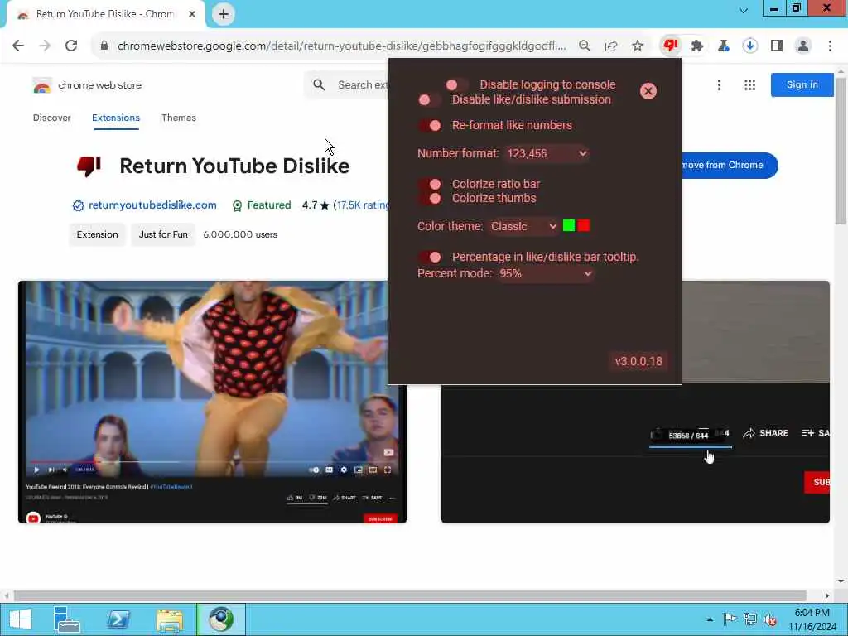
Task: Click the Action Center flag in tray
Action: pyautogui.click(x=730, y=619)
